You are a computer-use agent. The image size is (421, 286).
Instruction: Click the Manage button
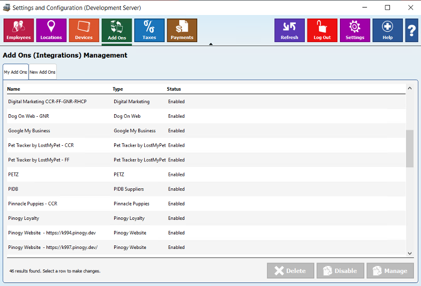tap(390, 271)
